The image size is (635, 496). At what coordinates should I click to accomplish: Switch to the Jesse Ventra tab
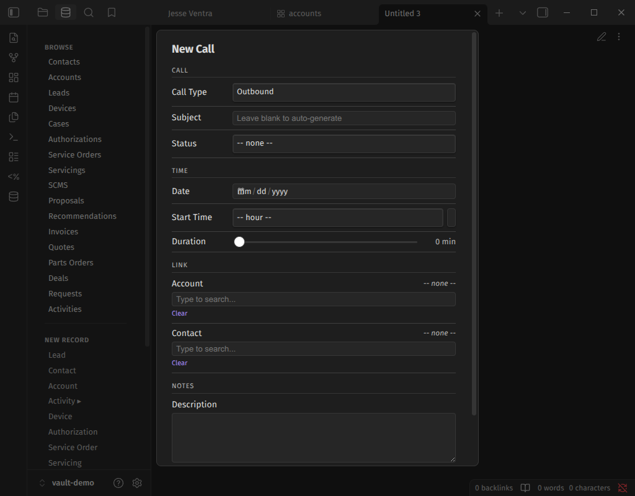coord(190,14)
